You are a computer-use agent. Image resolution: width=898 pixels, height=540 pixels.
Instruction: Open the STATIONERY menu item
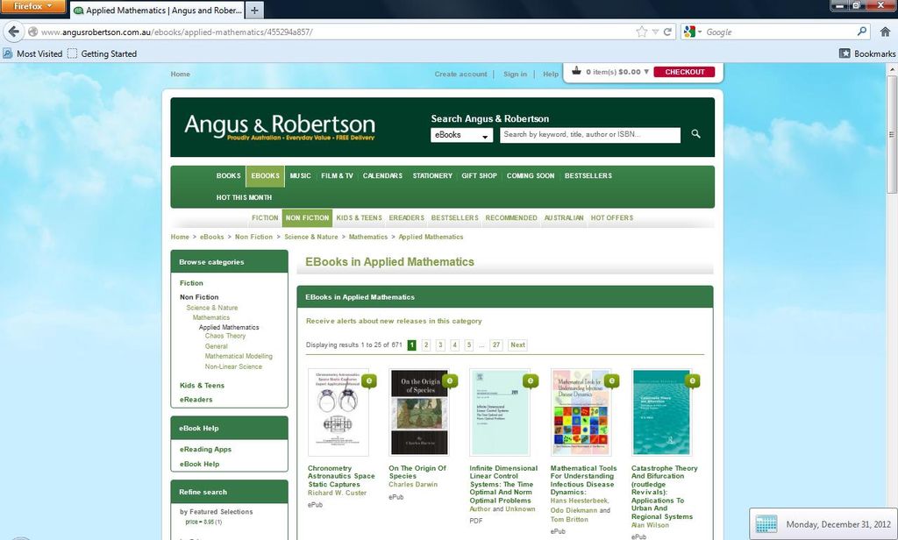(432, 176)
